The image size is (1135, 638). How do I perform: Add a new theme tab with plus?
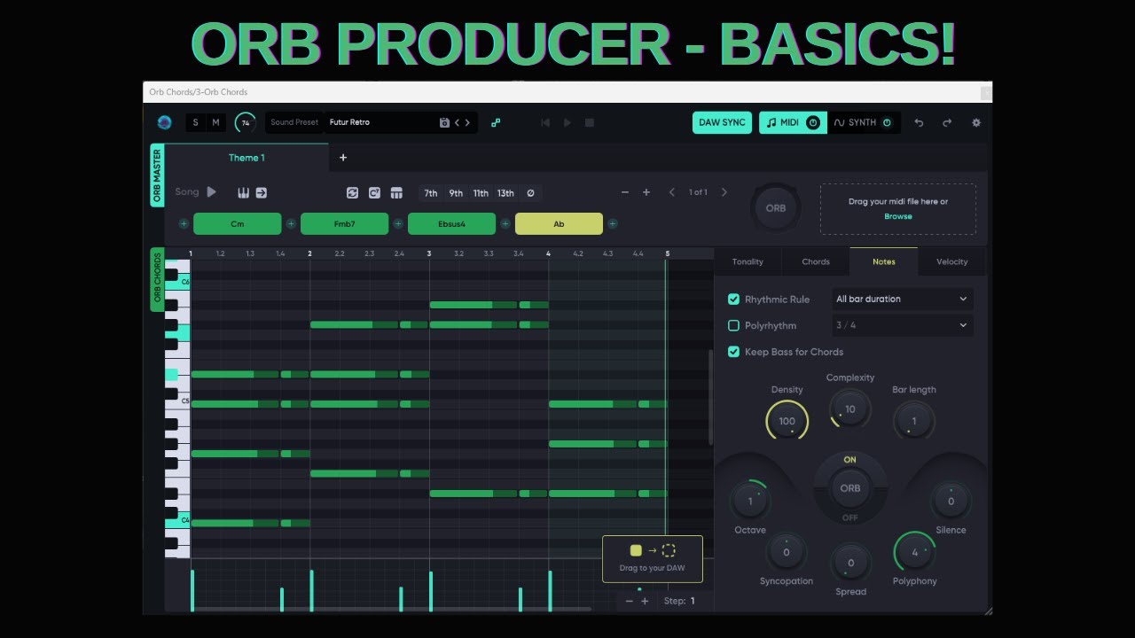point(343,158)
